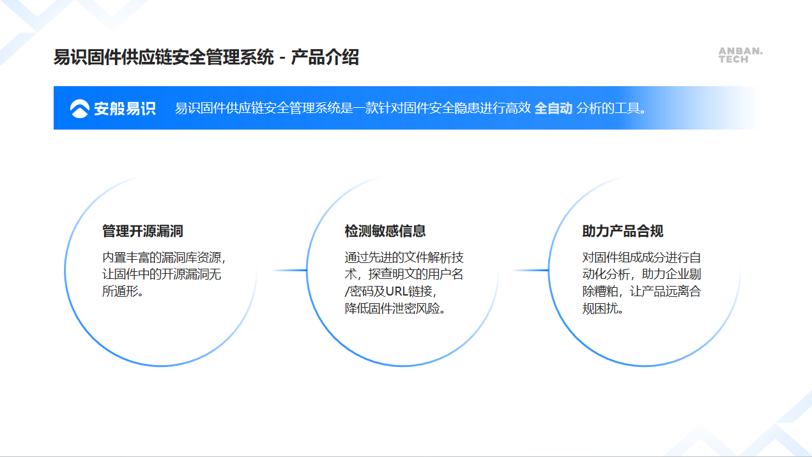Click the bottom arc of the right circle
The height and width of the screenshot is (457, 812).
pyautogui.click(x=644, y=366)
